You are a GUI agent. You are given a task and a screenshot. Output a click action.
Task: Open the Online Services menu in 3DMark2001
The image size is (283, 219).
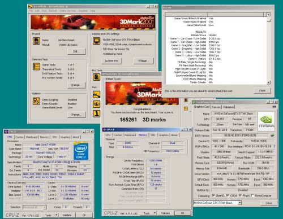(67, 11)
